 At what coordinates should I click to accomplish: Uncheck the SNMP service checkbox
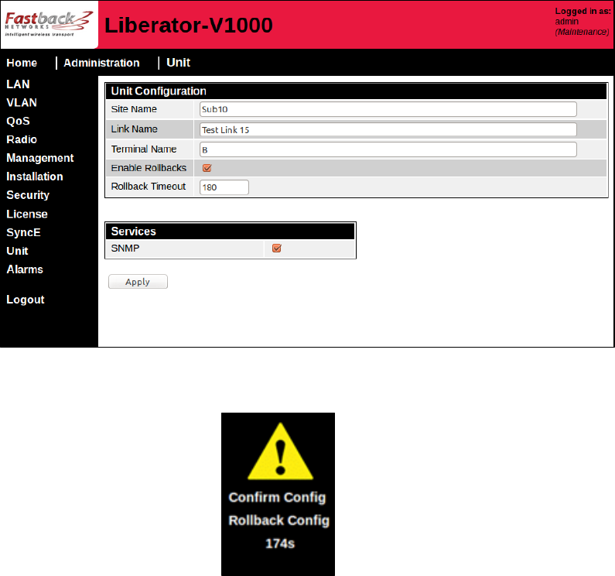click(276, 249)
